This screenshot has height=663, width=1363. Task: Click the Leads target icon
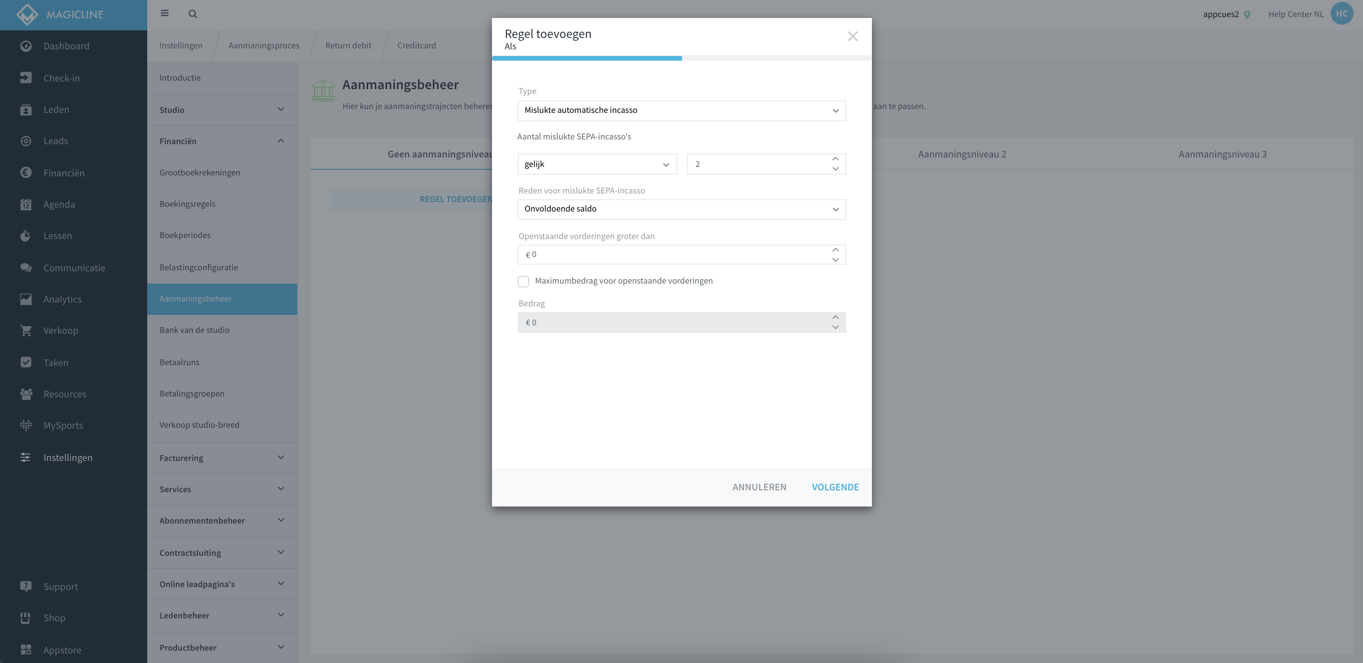coord(26,140)
